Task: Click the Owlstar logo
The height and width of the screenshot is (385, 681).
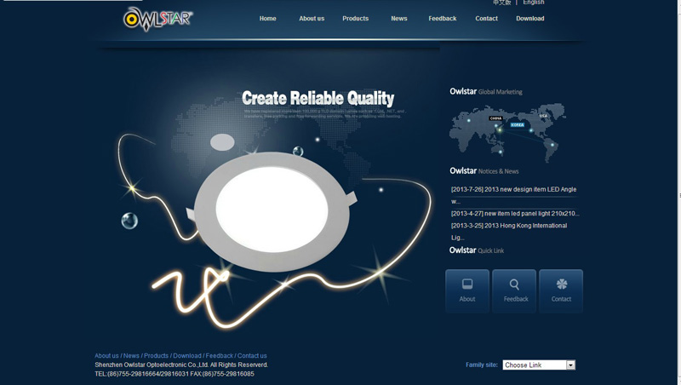Action: 157,19
